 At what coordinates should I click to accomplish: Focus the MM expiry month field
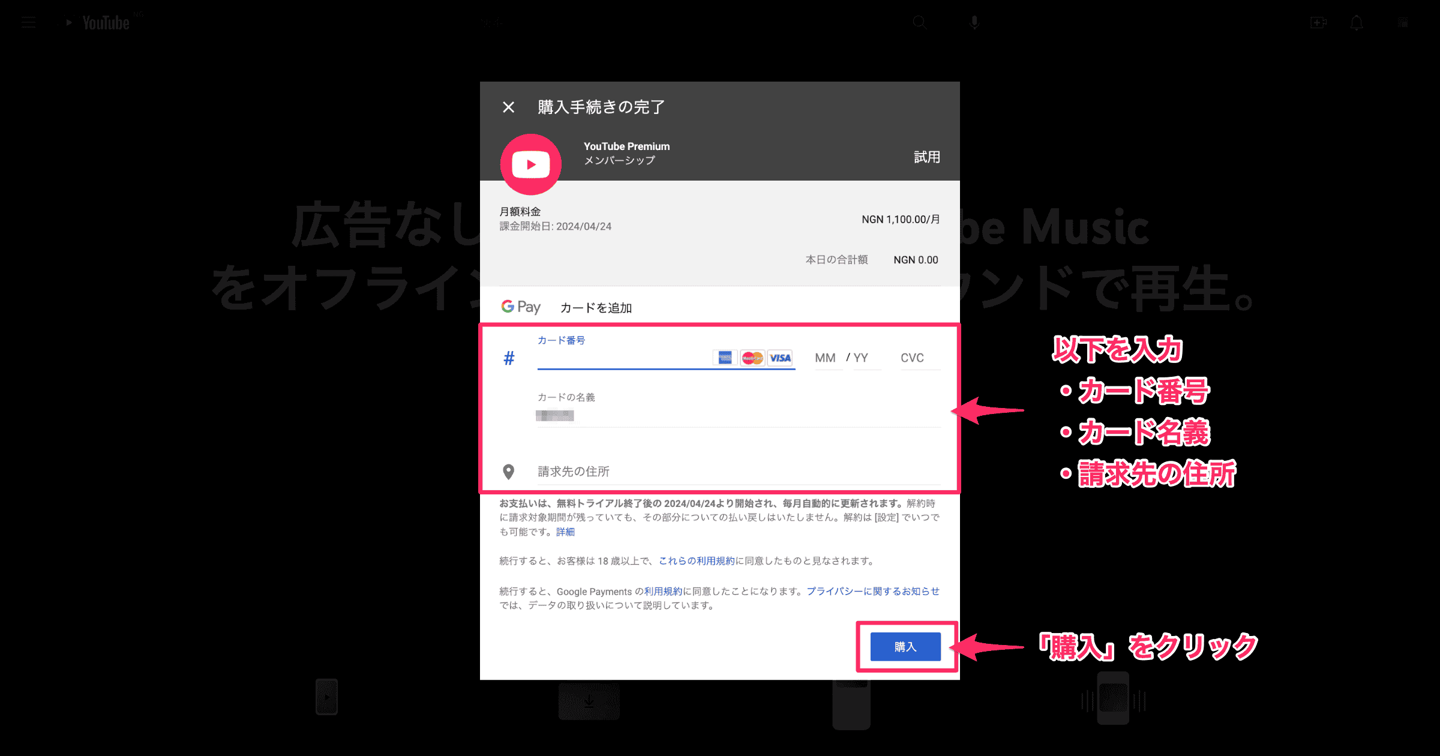(x=828, y=358)
